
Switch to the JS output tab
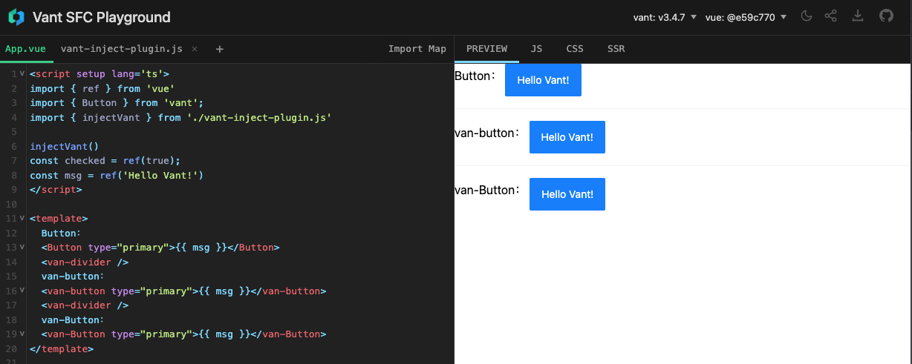tap(536, 49)
